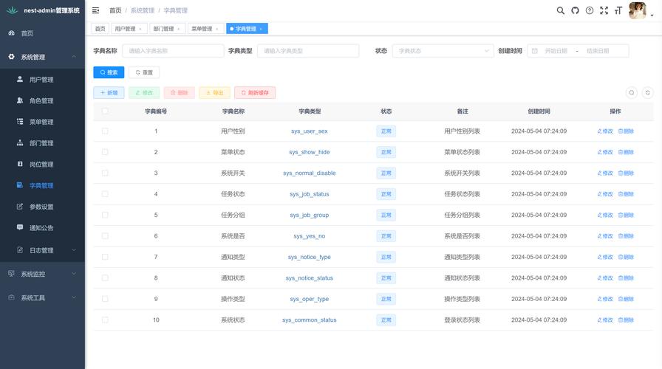Pick the 结束日期 end date field

click(x=598, y=51)
